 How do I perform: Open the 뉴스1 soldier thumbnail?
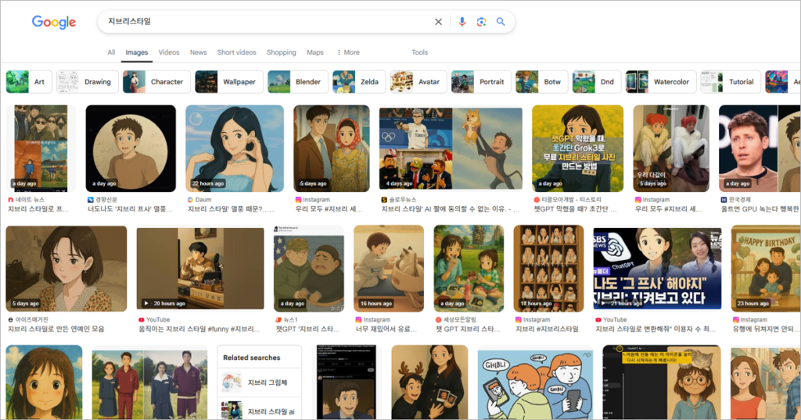point(309,269)
